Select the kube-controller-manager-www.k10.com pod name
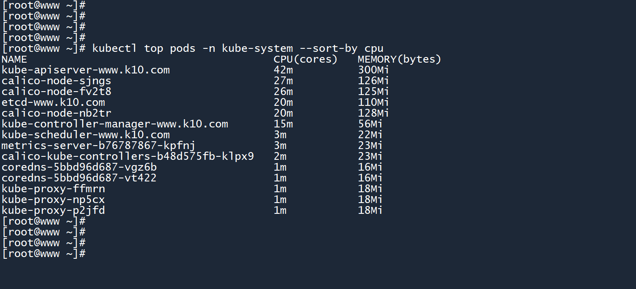 point(114,124)
